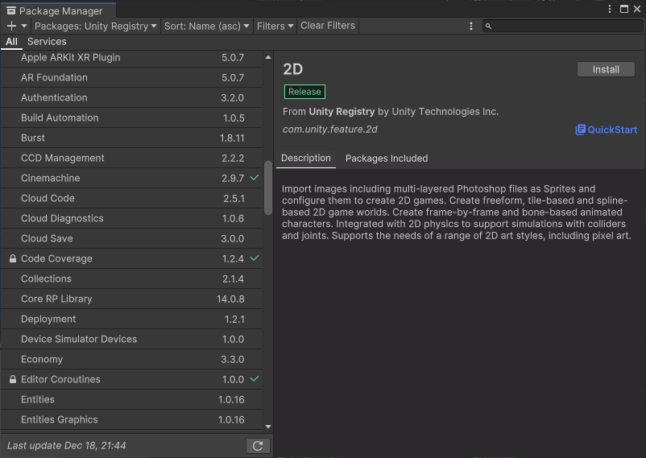Click the Last update Dec 18 status text

click(x=67, y=446)
